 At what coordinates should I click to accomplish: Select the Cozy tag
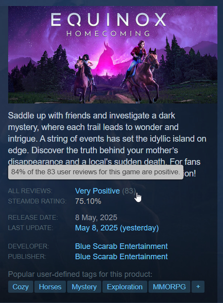click(x=21, y=287)
